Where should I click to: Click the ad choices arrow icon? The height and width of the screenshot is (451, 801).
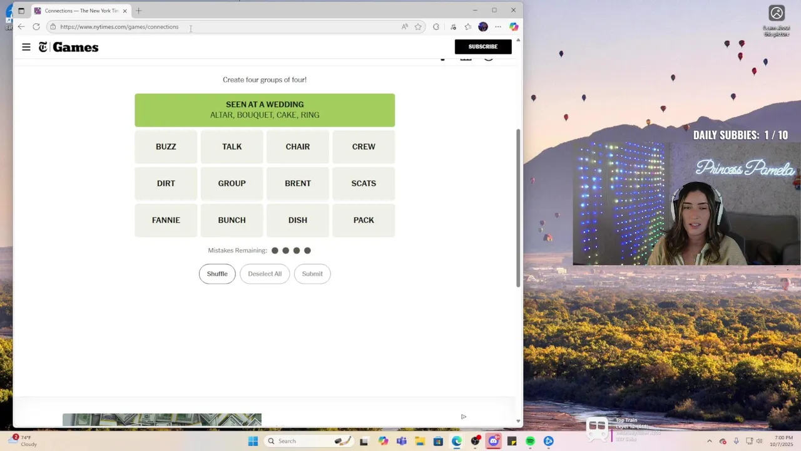click(464, 417)
